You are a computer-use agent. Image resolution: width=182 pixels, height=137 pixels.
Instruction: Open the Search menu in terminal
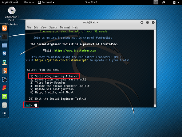53,27
